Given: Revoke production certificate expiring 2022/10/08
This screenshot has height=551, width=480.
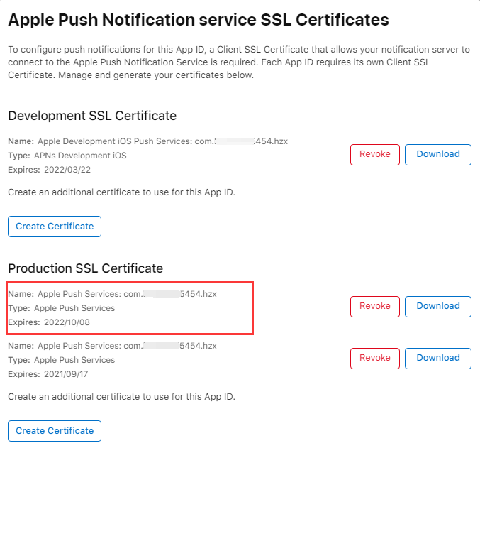Looking at the screenshot, I should pos(374,307).
